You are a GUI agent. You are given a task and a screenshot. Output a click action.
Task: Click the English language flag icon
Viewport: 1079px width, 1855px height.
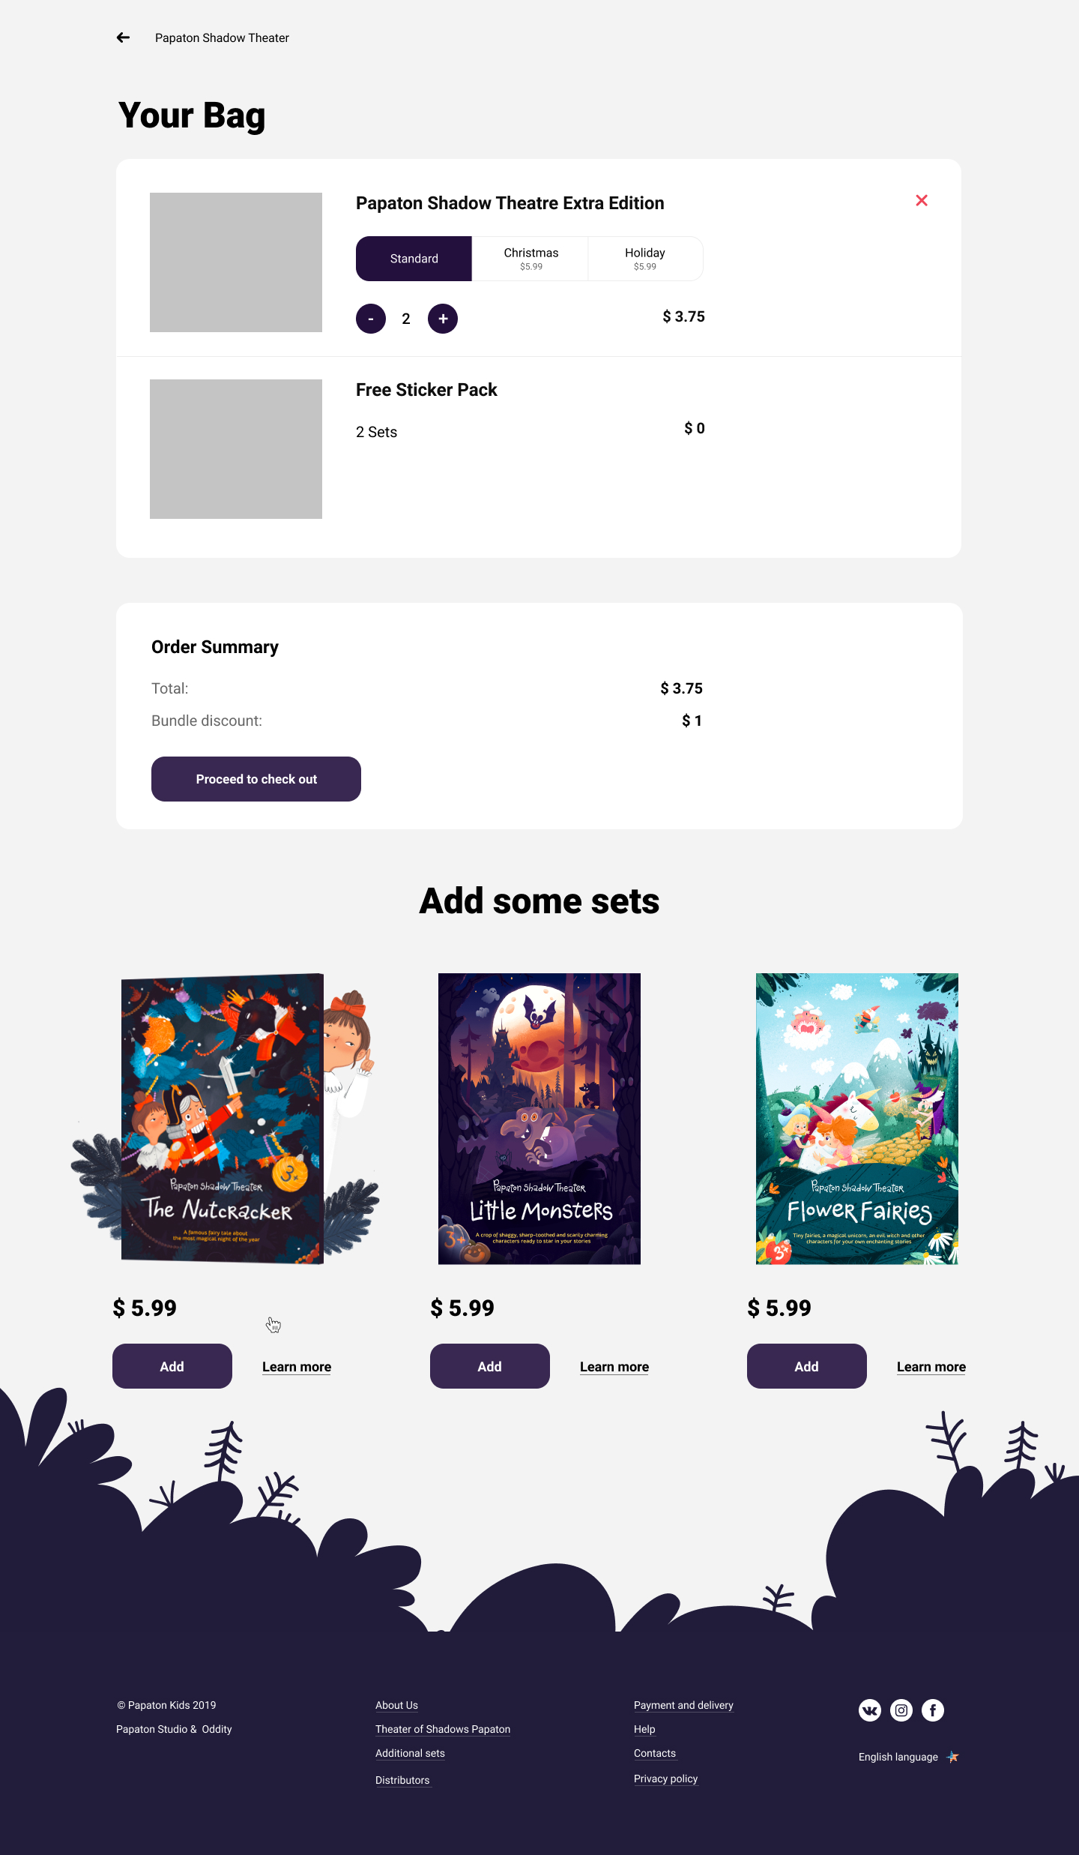[x=952, y=1757]
